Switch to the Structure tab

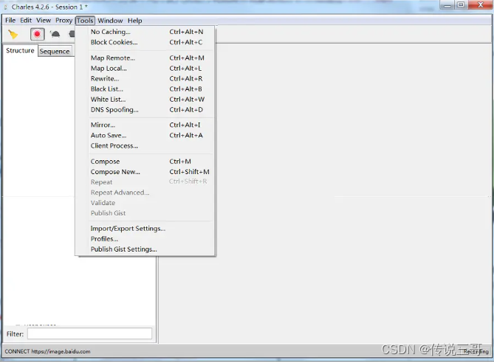pos(20,51)
